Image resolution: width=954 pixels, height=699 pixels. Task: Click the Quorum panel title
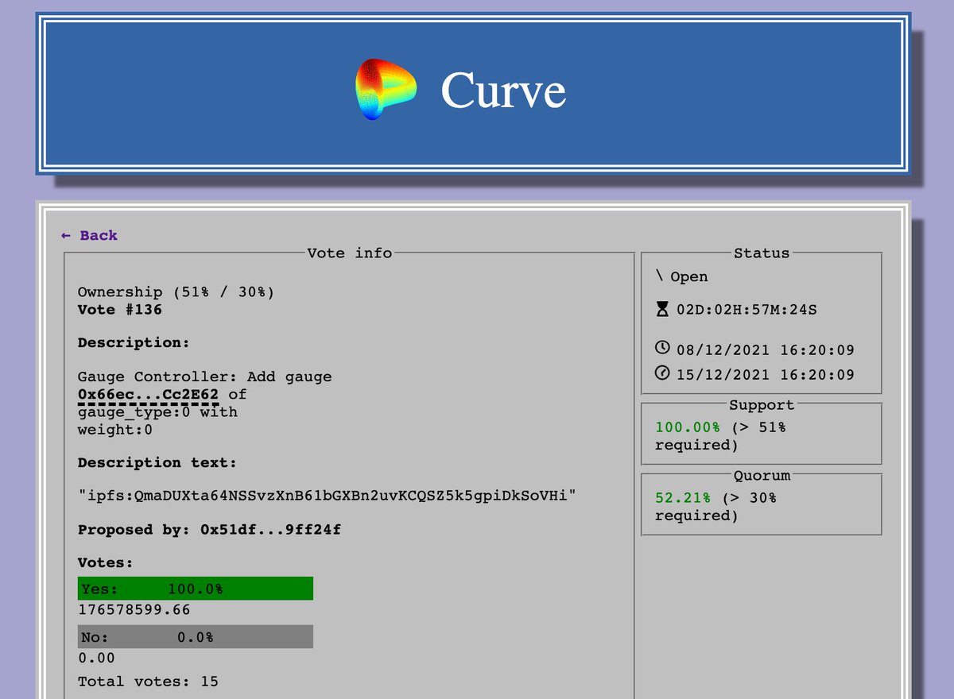click(762, 475)
